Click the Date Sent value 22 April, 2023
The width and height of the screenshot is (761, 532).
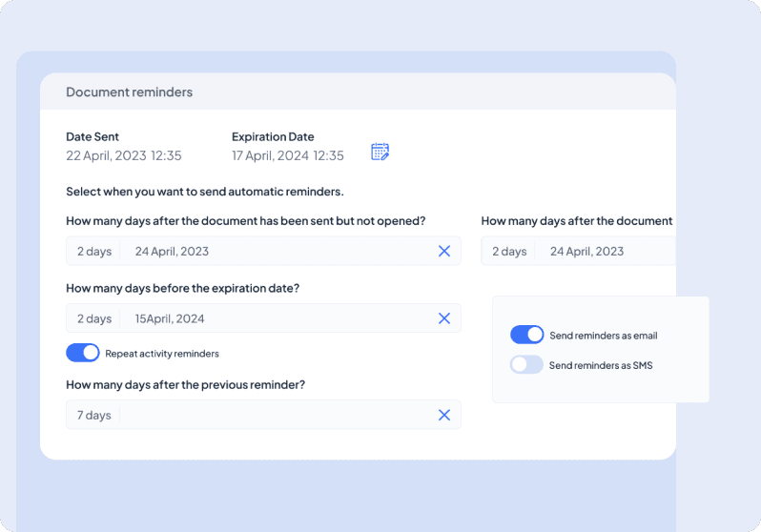pyautogui.click(x=123, y=155)
